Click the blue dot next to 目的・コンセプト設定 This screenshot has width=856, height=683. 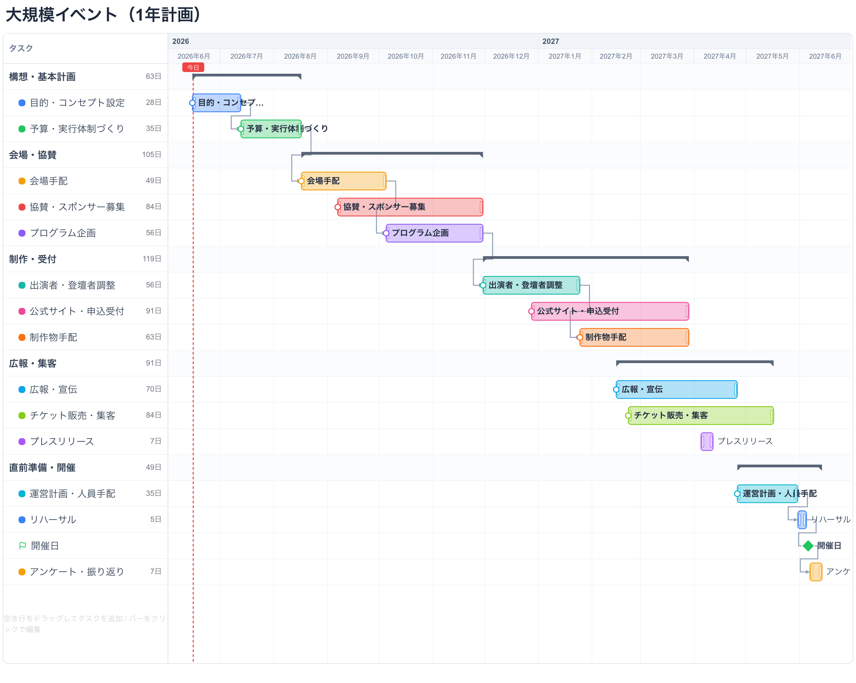22,103
